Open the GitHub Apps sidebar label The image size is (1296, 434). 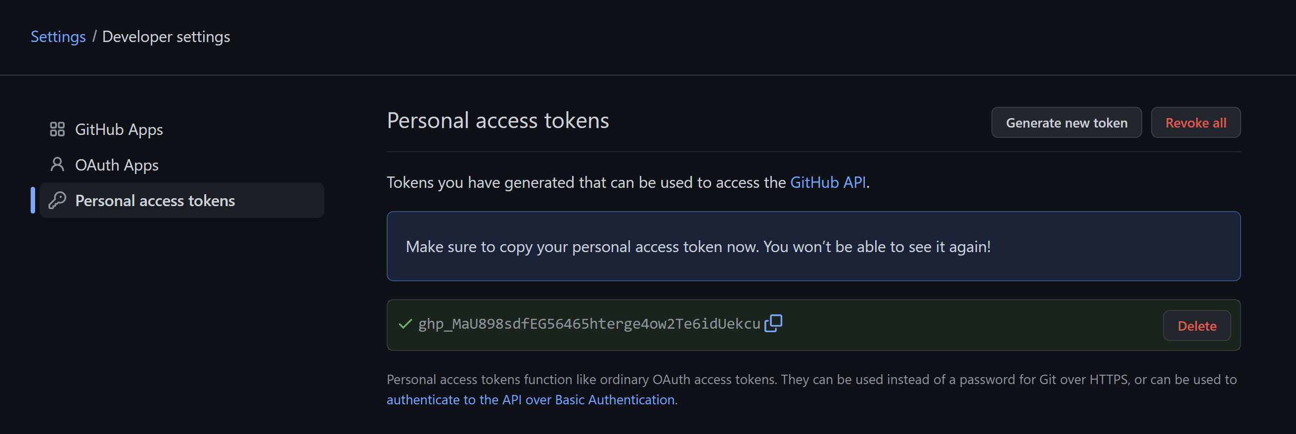(119, 129)
